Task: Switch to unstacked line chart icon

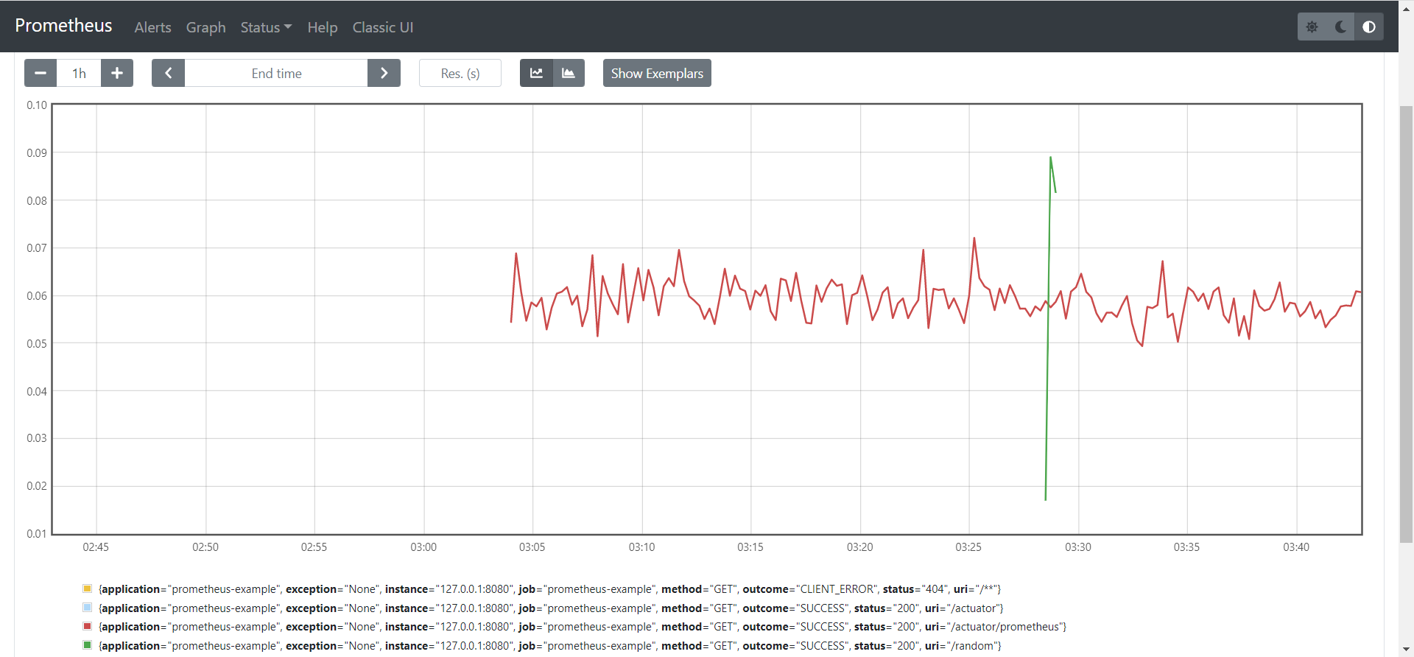Action: [536, 73]
